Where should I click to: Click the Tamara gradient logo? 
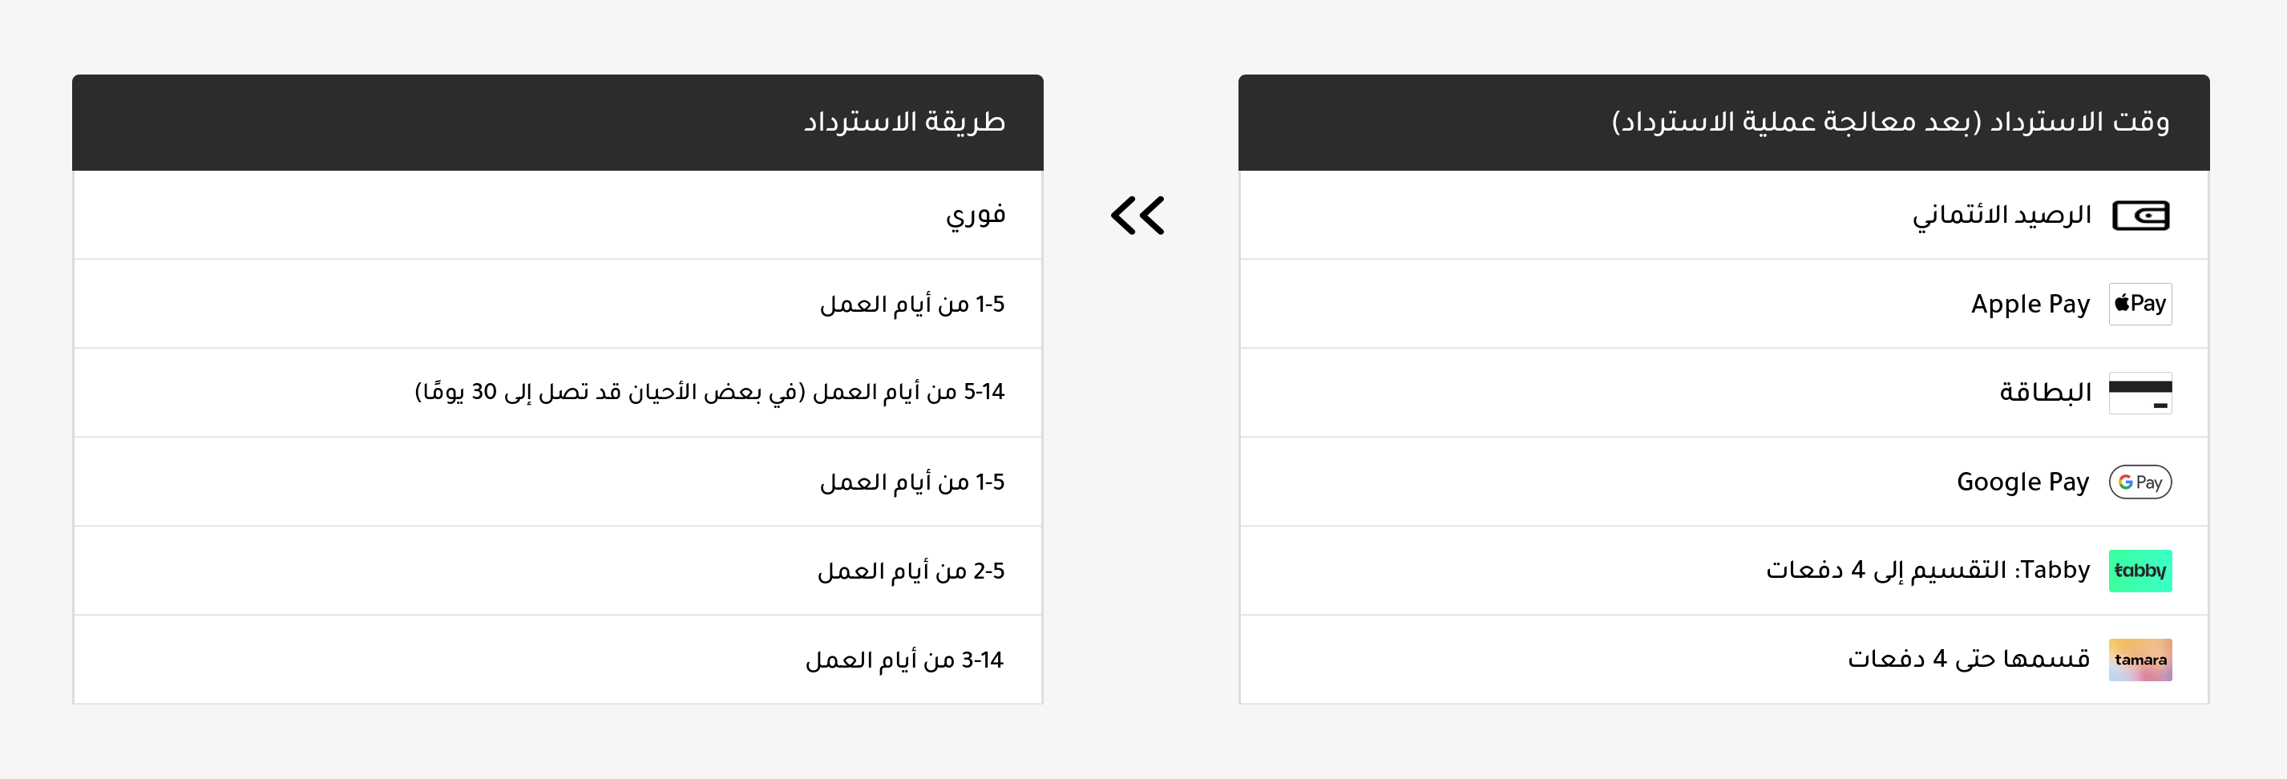2140,660
